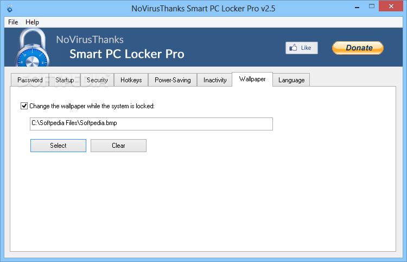Image resolution: width=407 pixels, height=262 pixels.
Task: Switch to the Security tab
Action: coord(97,80)
